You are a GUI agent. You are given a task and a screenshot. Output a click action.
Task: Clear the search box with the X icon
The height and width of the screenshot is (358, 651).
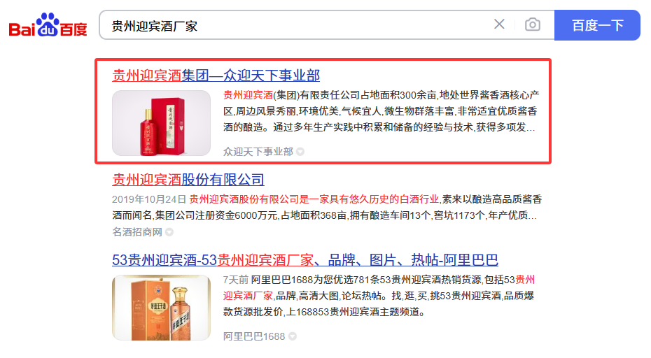coord(500,24)
